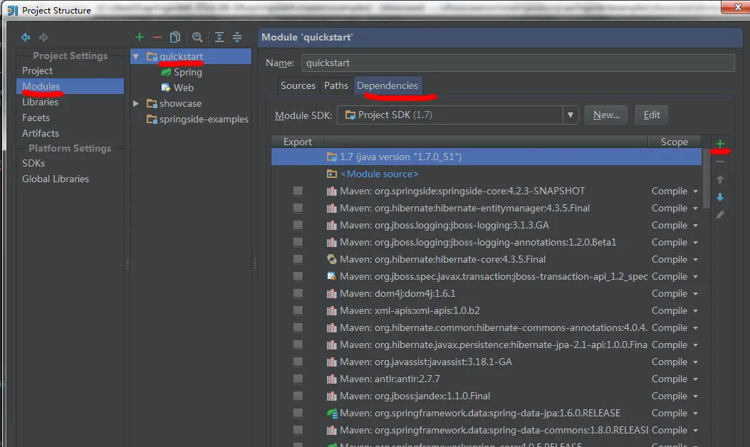Open SDKs platform settings
The height and width of the screenshot is (447, 750).
[33, 163]
